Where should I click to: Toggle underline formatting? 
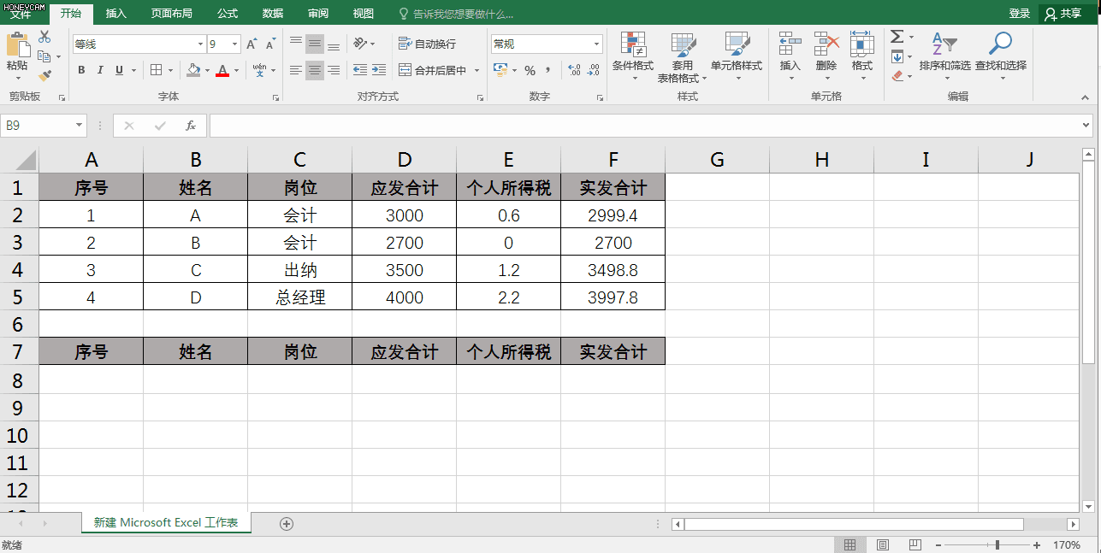pyautogui.click(x=119, y=70)
